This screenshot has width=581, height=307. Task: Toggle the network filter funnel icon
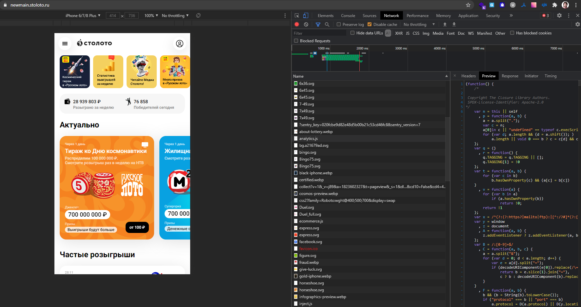[318, 24]
